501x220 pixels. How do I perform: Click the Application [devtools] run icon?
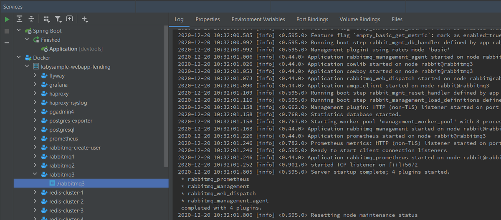click(x=44, y=49)
